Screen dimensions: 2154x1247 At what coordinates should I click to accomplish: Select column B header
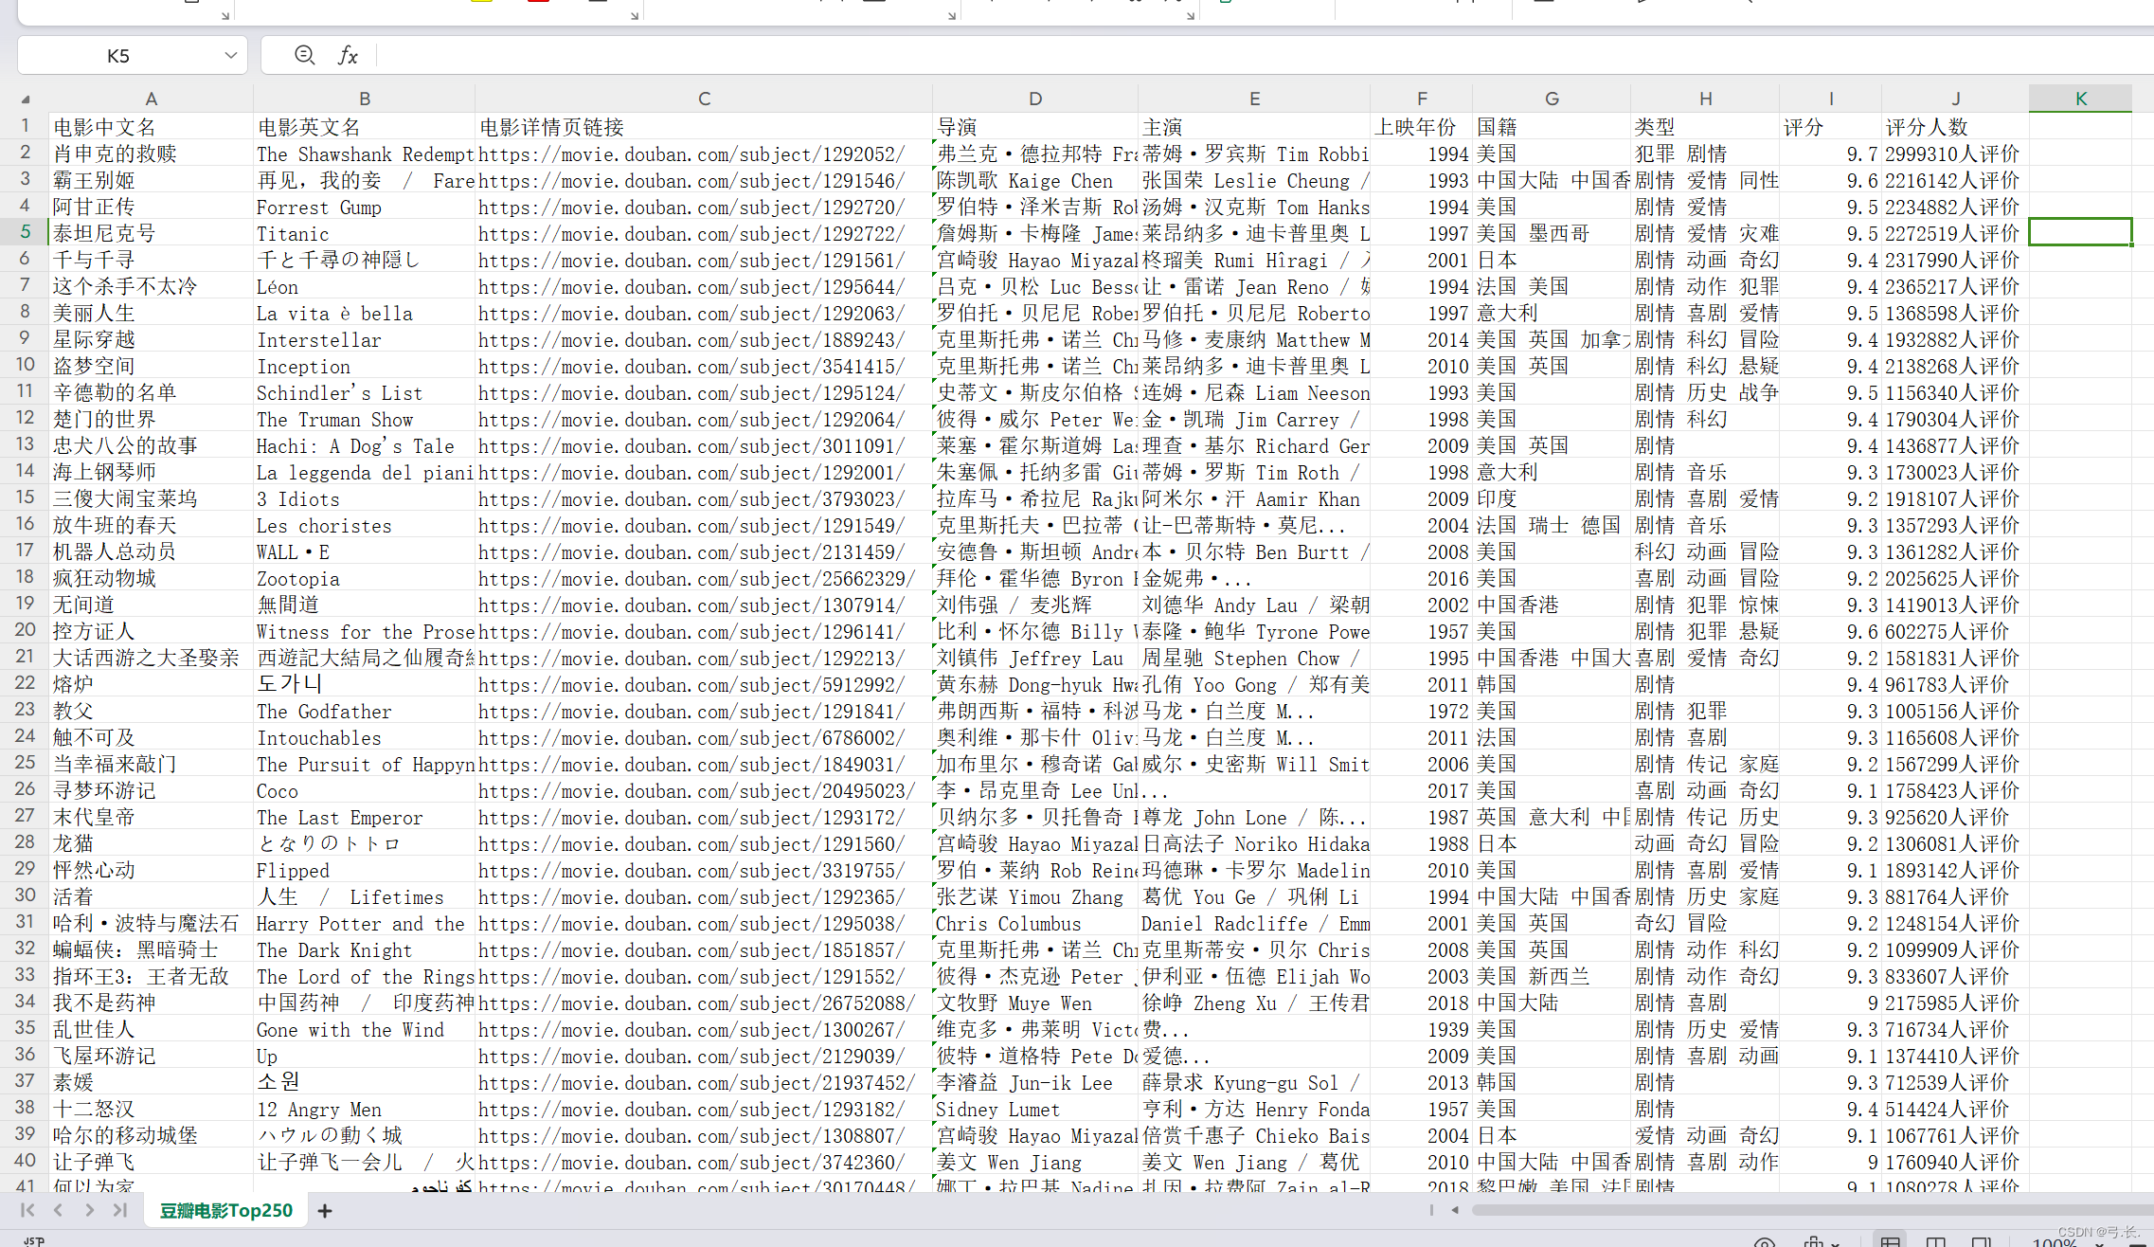[365, 99]
